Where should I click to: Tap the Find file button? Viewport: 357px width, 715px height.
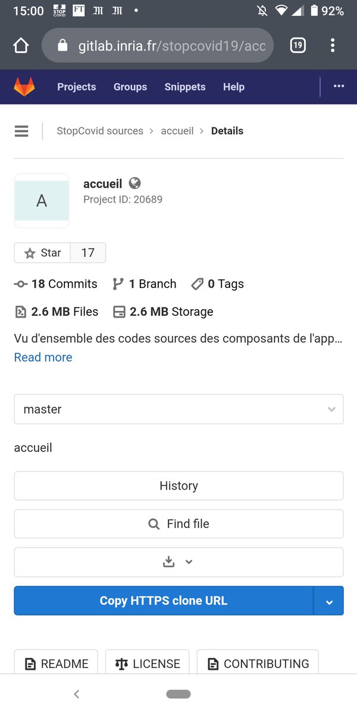click(178, 524)
